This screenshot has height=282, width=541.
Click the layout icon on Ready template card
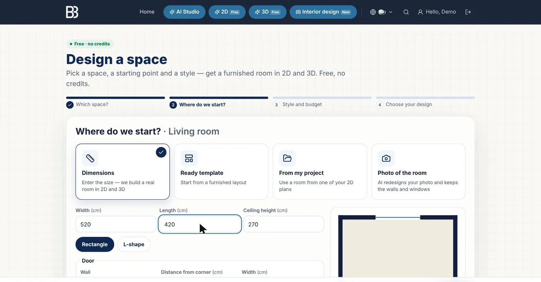tap(189, 158)
